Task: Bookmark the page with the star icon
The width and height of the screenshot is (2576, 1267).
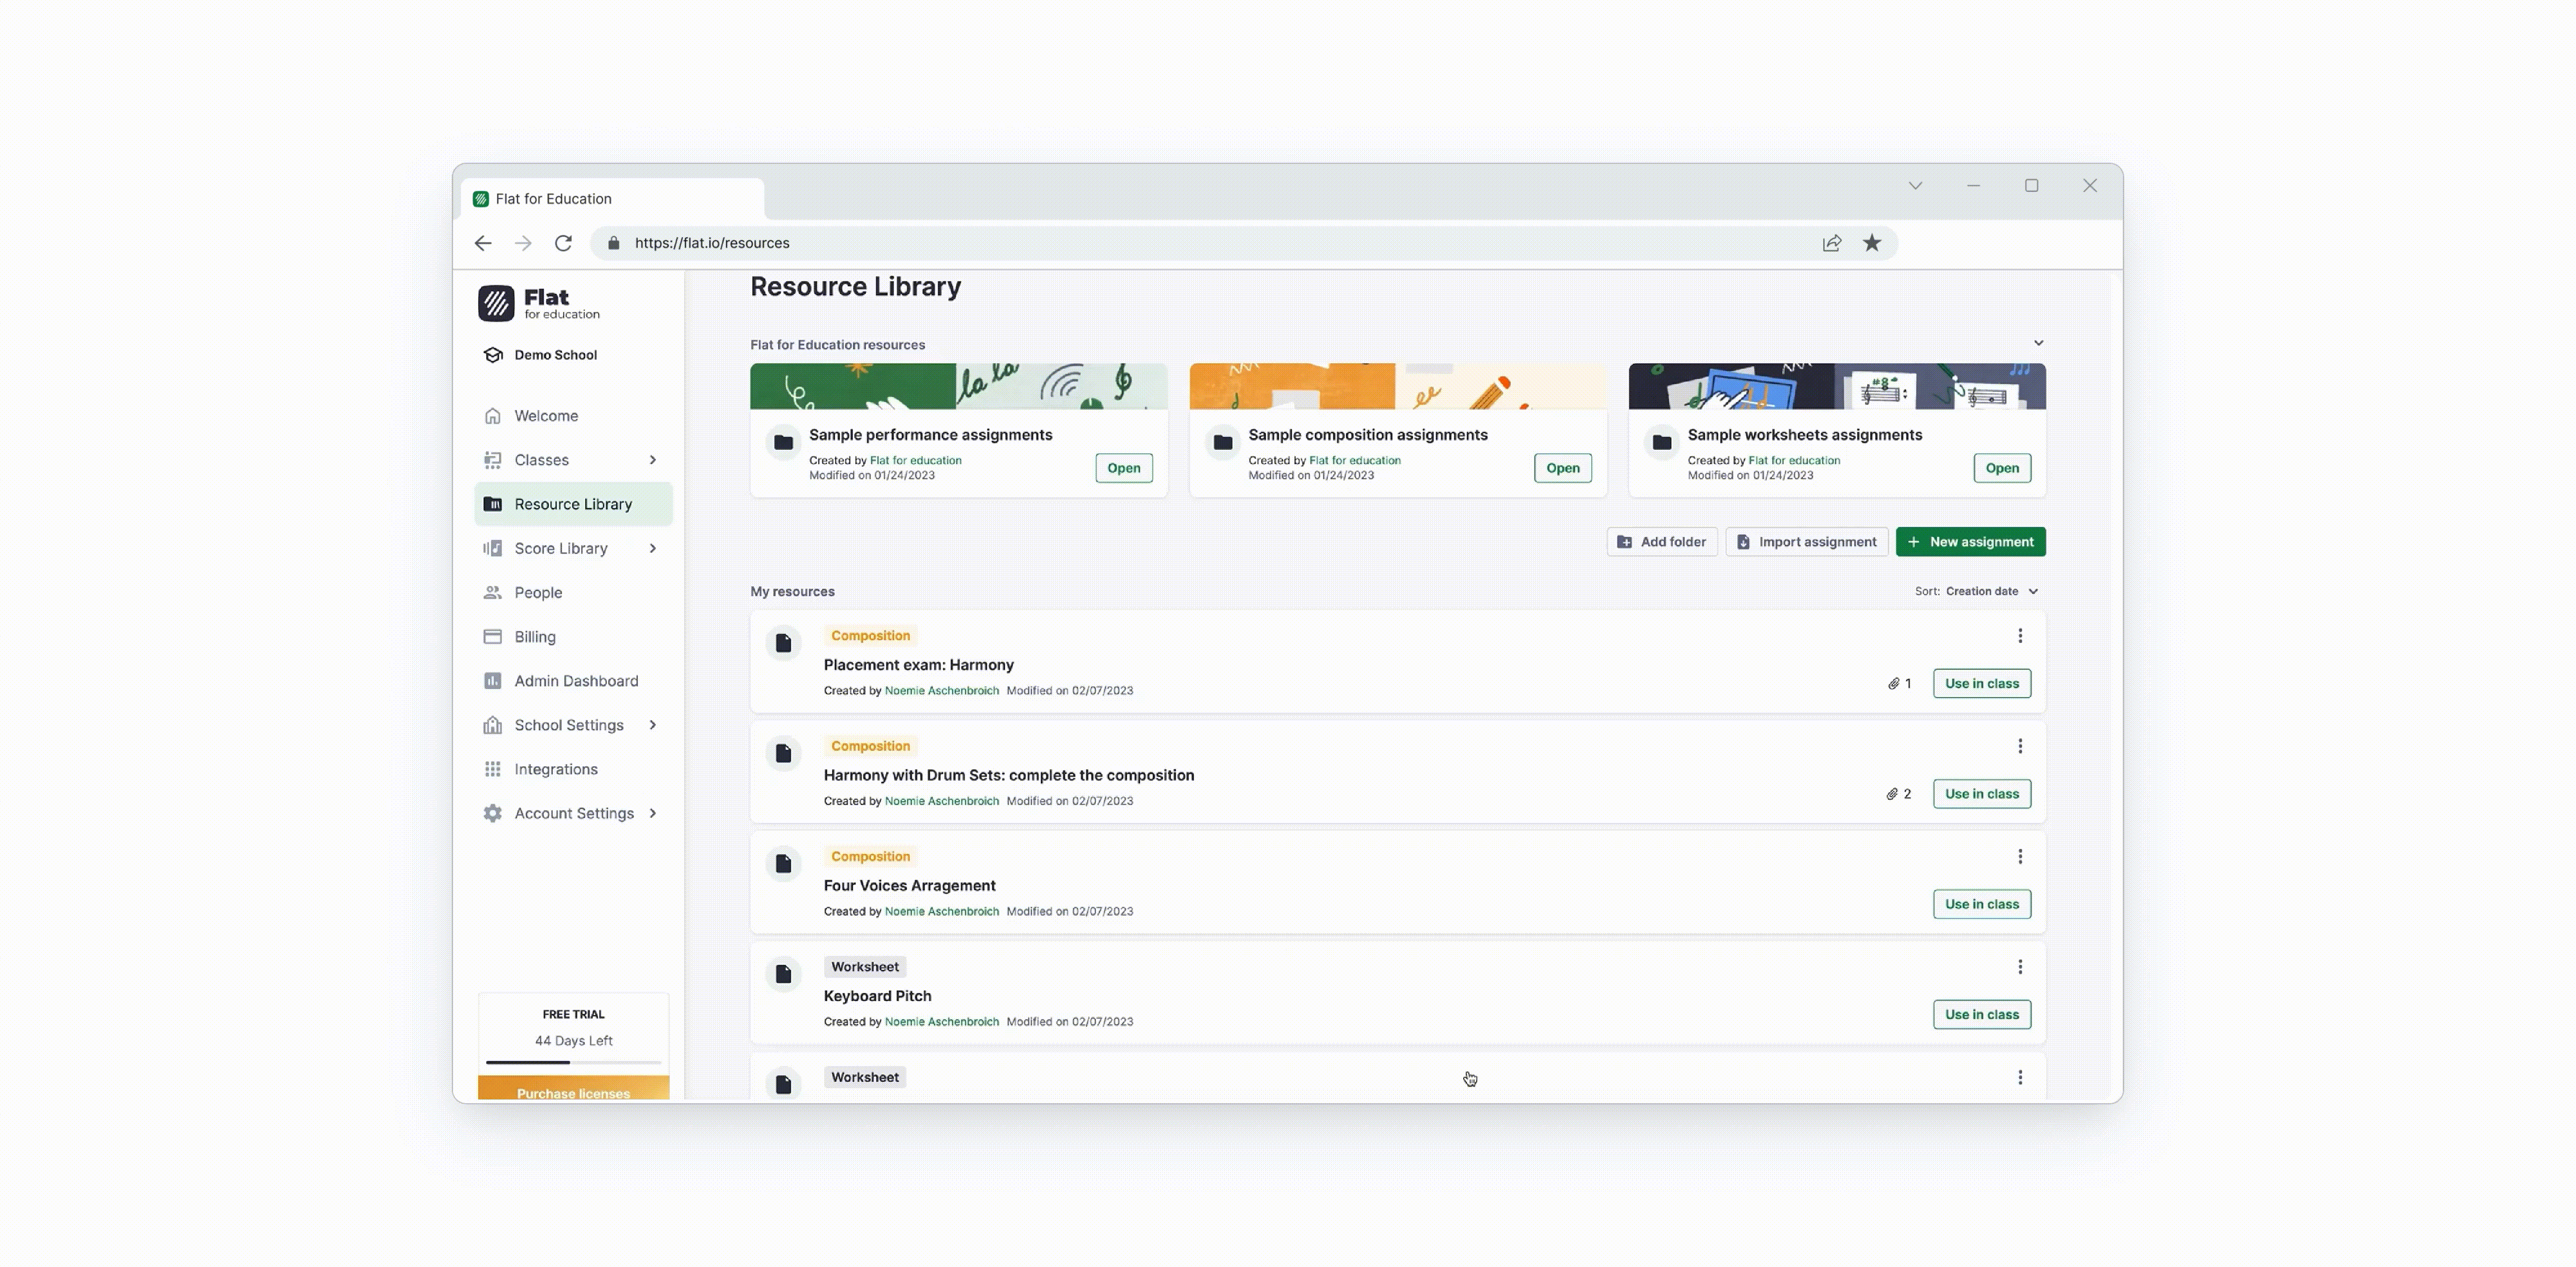Action: (1872, 243)
